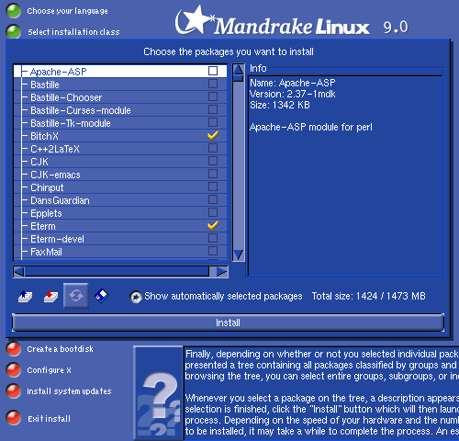The width and height of the screenshot is (459, 441).
Task: Click the horizontal scrollbar right arrow
Action: [x=222, y=272]
